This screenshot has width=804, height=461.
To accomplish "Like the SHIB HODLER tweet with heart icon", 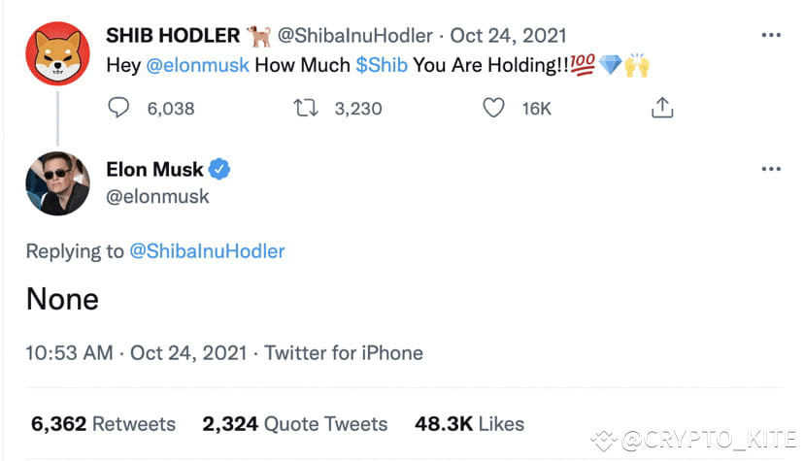I will click(493, 109).
